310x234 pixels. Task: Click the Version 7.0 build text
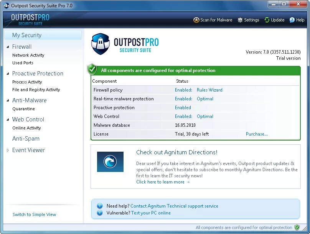(273, 52)
